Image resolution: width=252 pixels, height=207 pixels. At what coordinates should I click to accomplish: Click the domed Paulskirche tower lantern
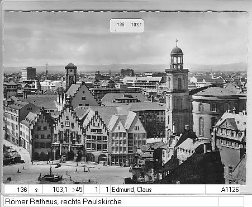[x=177, y=58]
